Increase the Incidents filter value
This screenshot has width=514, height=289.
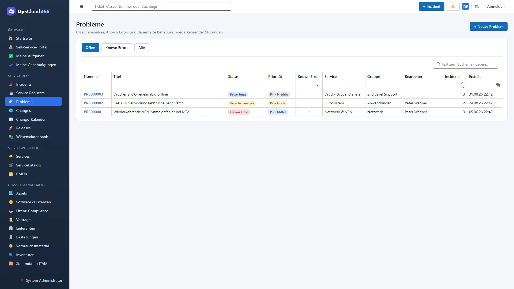click(463, 83)
